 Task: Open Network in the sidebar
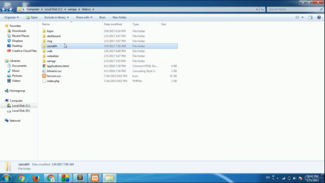click(15, 121)
